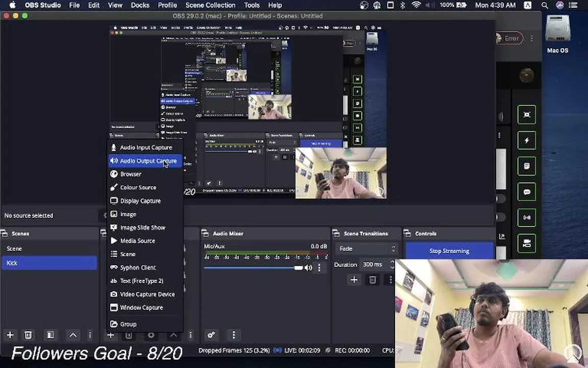Select Colour Source in the add source menu

click(x=145, y=188)
